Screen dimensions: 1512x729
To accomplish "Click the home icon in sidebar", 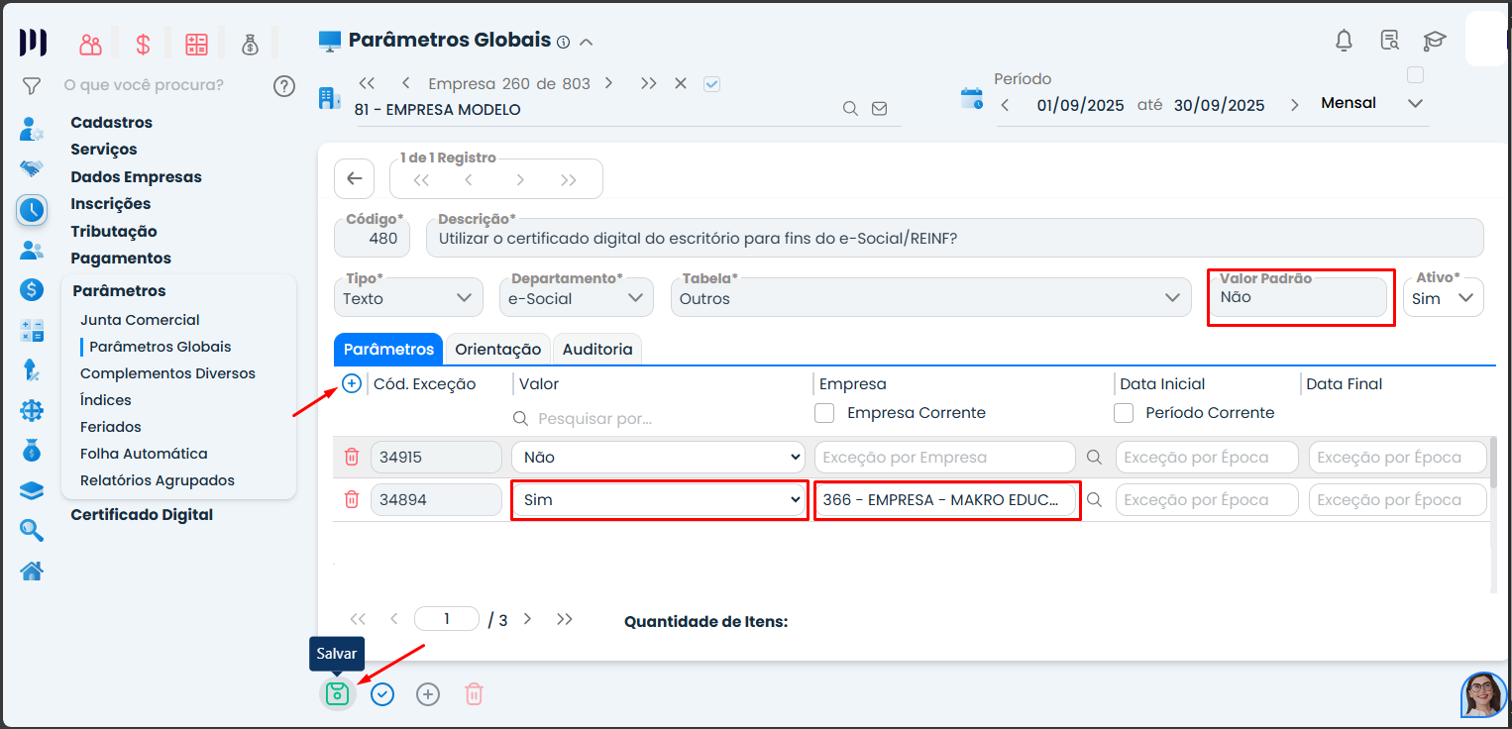I will 32,572.
